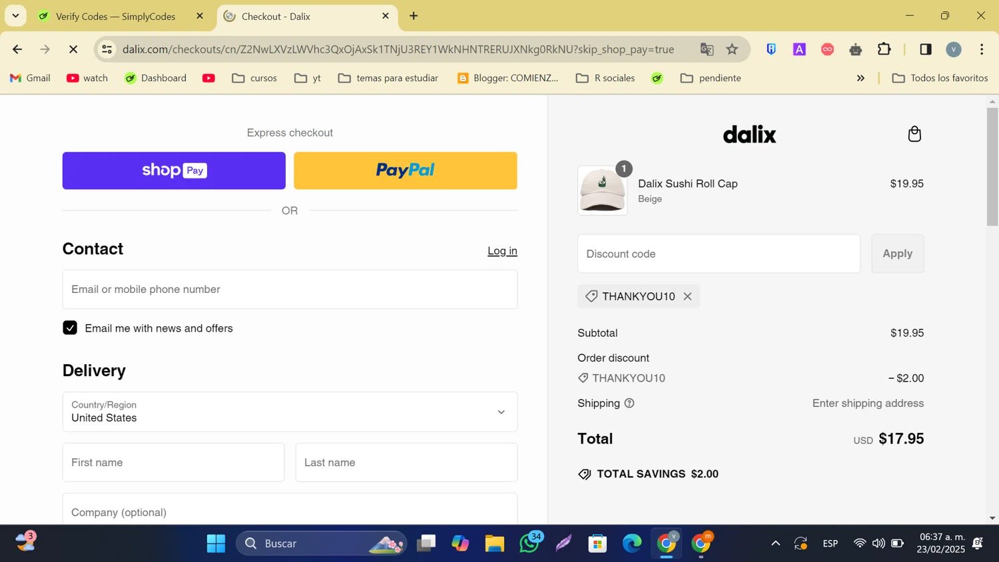999x562 pixels.
Task: Click the dalix logo
Action: [x=750, y=135]
